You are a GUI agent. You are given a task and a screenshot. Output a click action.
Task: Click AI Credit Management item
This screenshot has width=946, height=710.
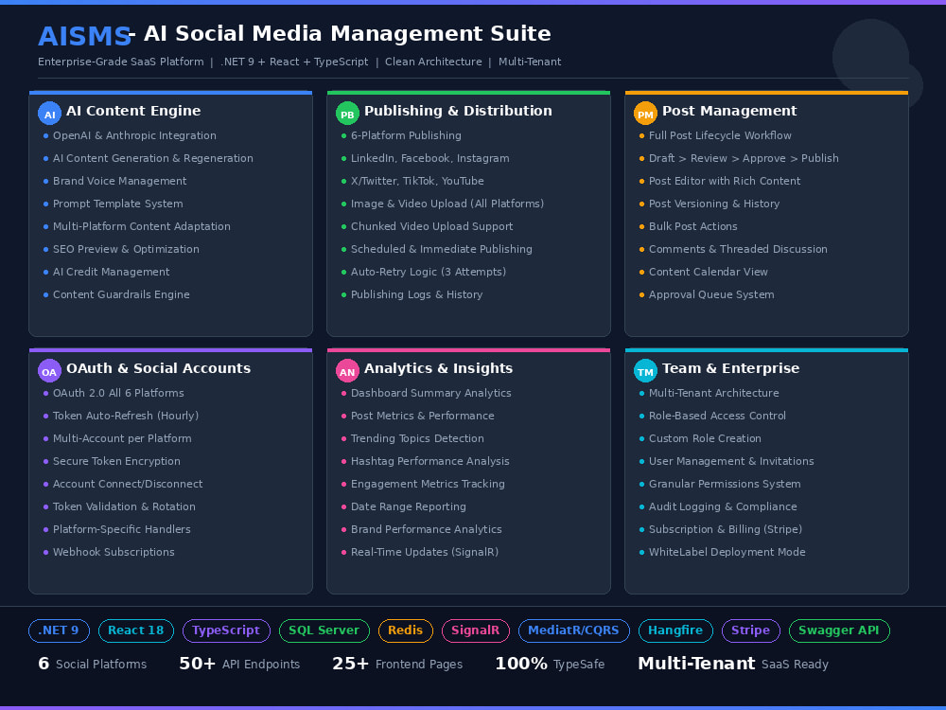[111, 273]
